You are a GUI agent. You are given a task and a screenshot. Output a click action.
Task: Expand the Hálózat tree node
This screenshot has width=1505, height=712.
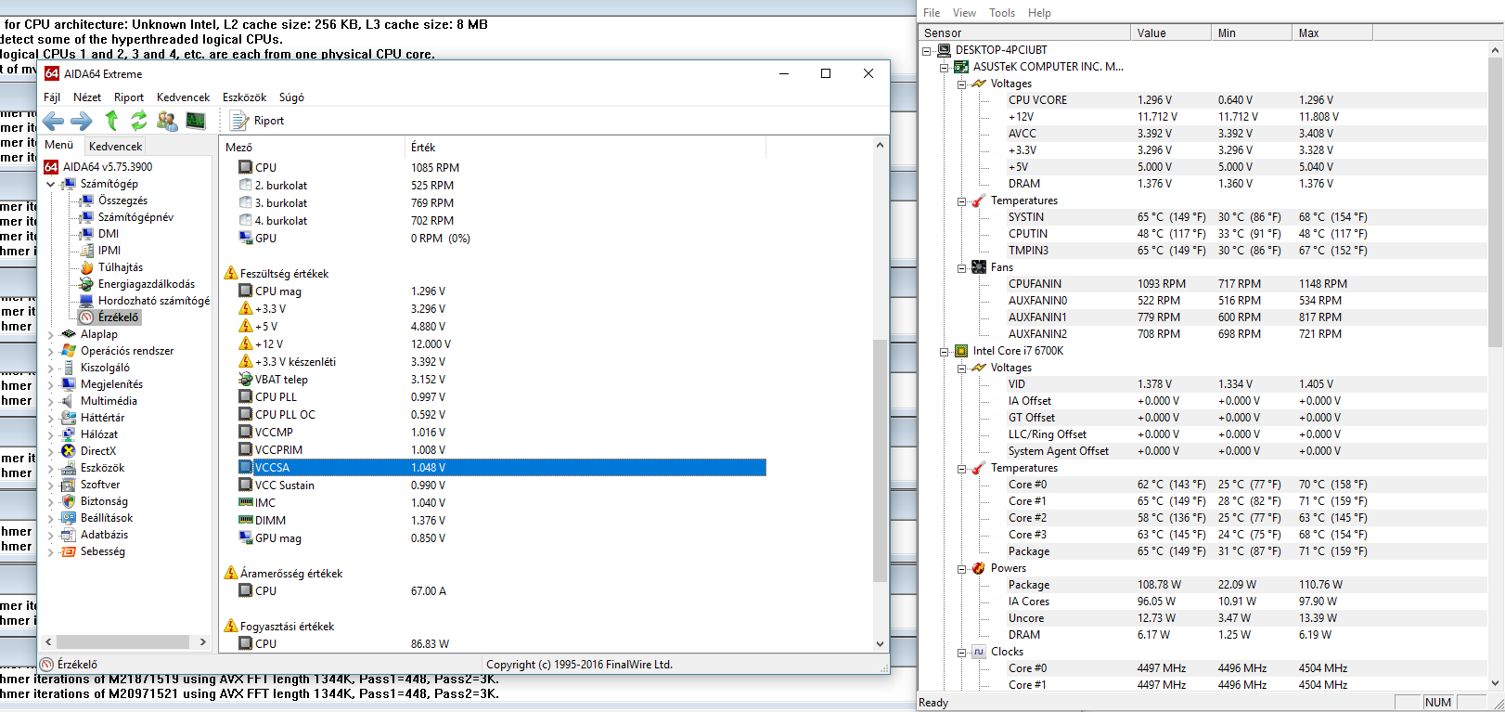point(51,434)
